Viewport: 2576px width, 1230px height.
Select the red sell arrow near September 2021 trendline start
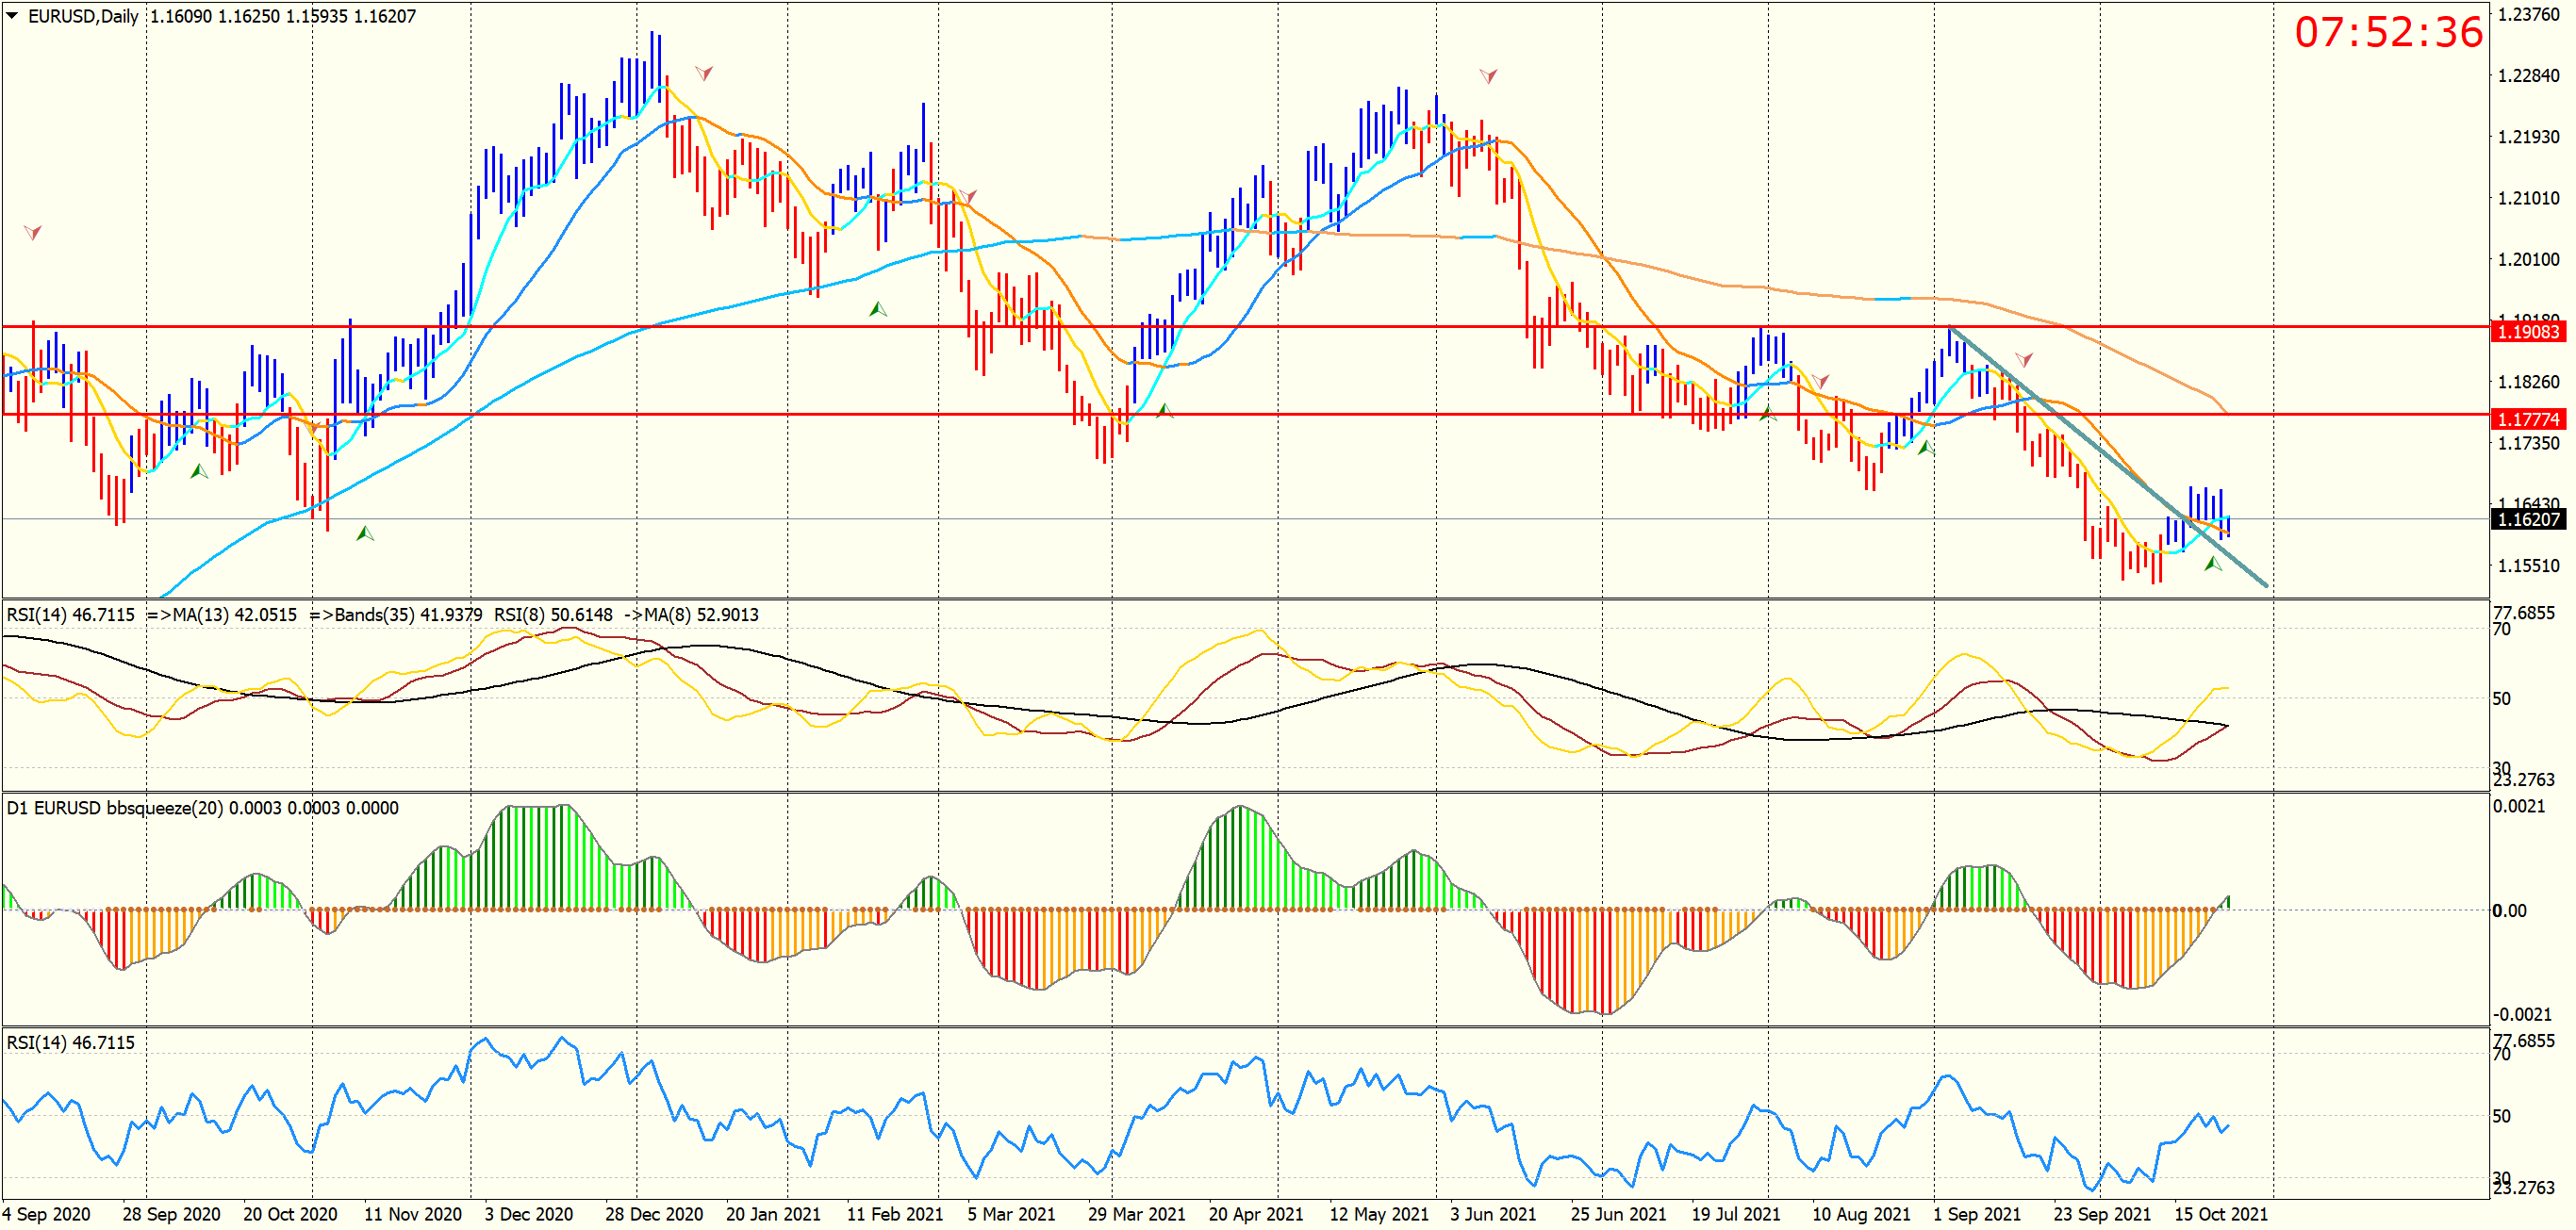point(2024,359)
